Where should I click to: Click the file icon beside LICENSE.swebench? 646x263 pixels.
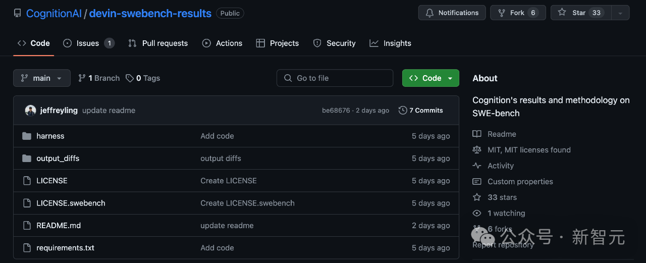(x=27, y=203)
